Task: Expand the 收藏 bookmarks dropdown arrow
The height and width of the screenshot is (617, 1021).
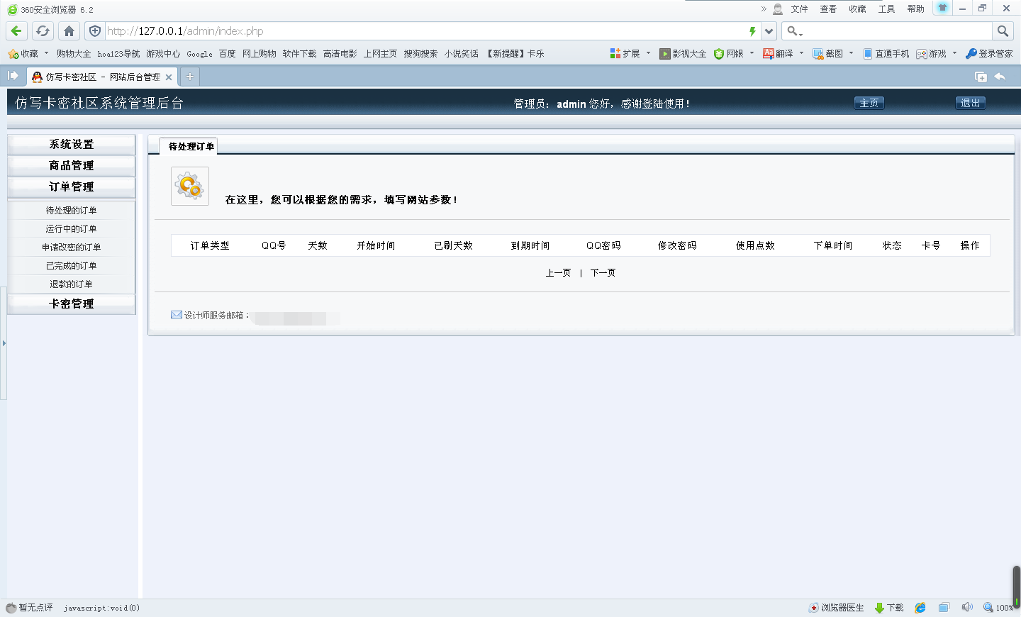Action: click(x=46, y=53)
